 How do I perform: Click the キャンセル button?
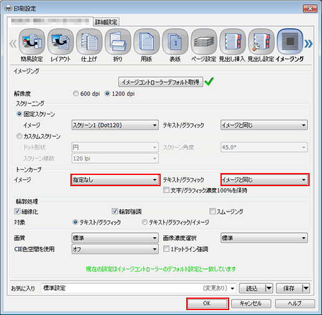(251, 304)
